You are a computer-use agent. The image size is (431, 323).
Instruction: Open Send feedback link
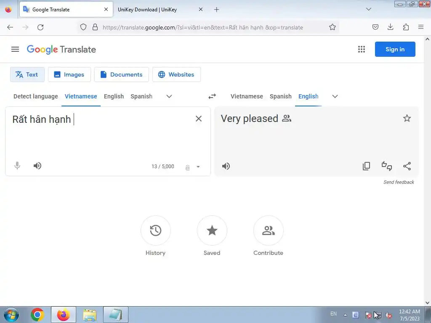point(399,182)
